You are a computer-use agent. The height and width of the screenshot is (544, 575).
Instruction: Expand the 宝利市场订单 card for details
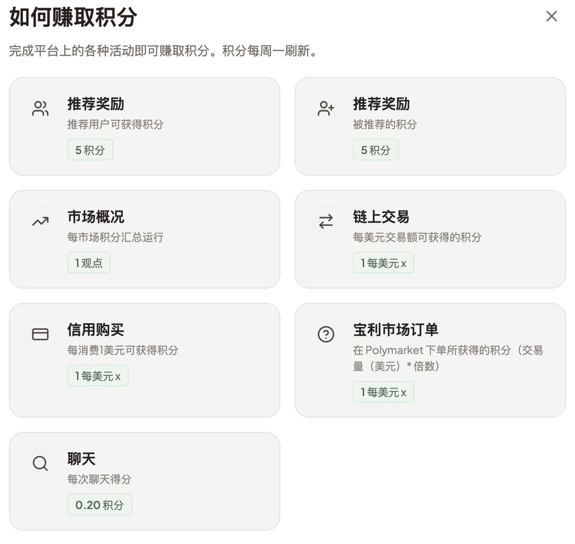[x=430, y=359]
